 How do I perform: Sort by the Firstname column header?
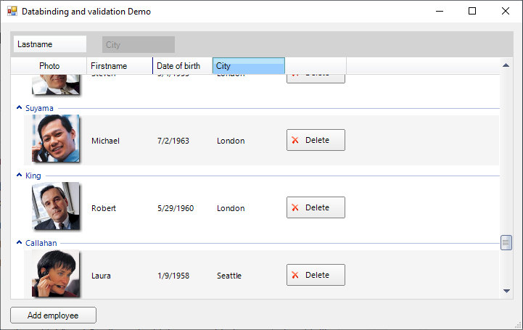click(119, 66)
